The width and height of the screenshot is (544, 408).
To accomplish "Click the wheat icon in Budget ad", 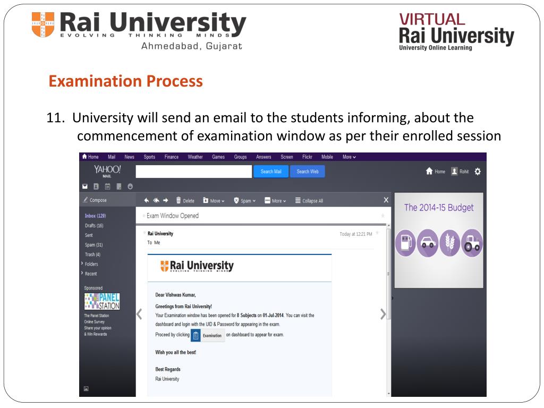I will pos(450,243).
